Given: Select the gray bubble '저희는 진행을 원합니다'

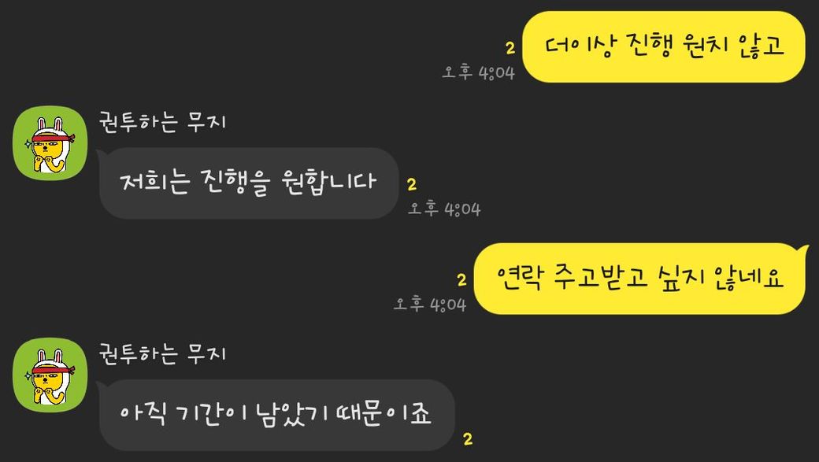Looking at the screenshot, I should 248,183.
